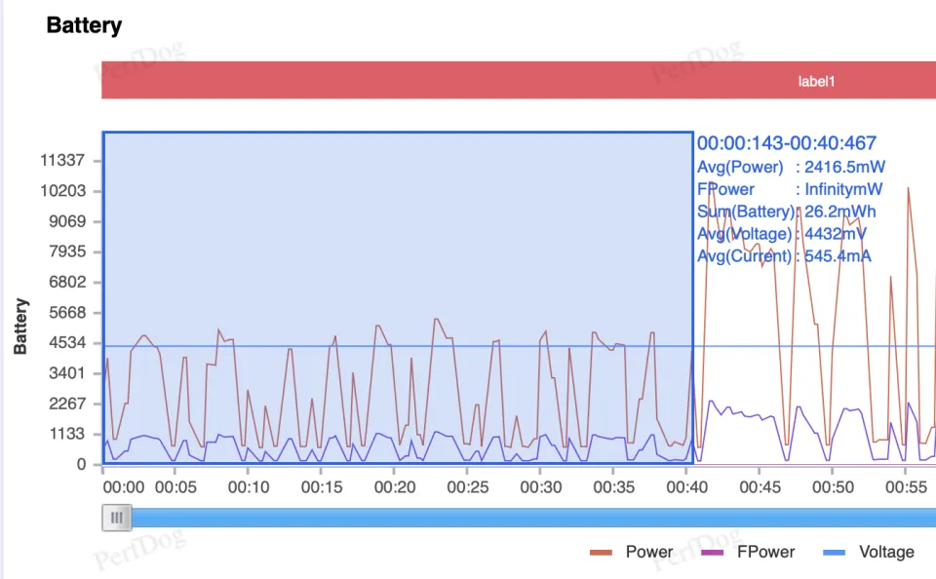Click the Battery chart title heading
The image size is (936, 579).
(84, 25)
